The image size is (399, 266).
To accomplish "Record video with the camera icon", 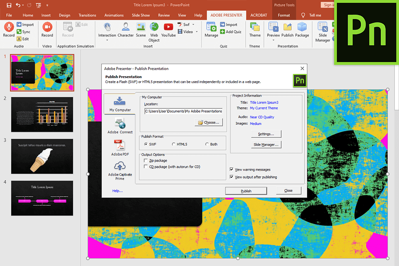I will coord(47,30).
